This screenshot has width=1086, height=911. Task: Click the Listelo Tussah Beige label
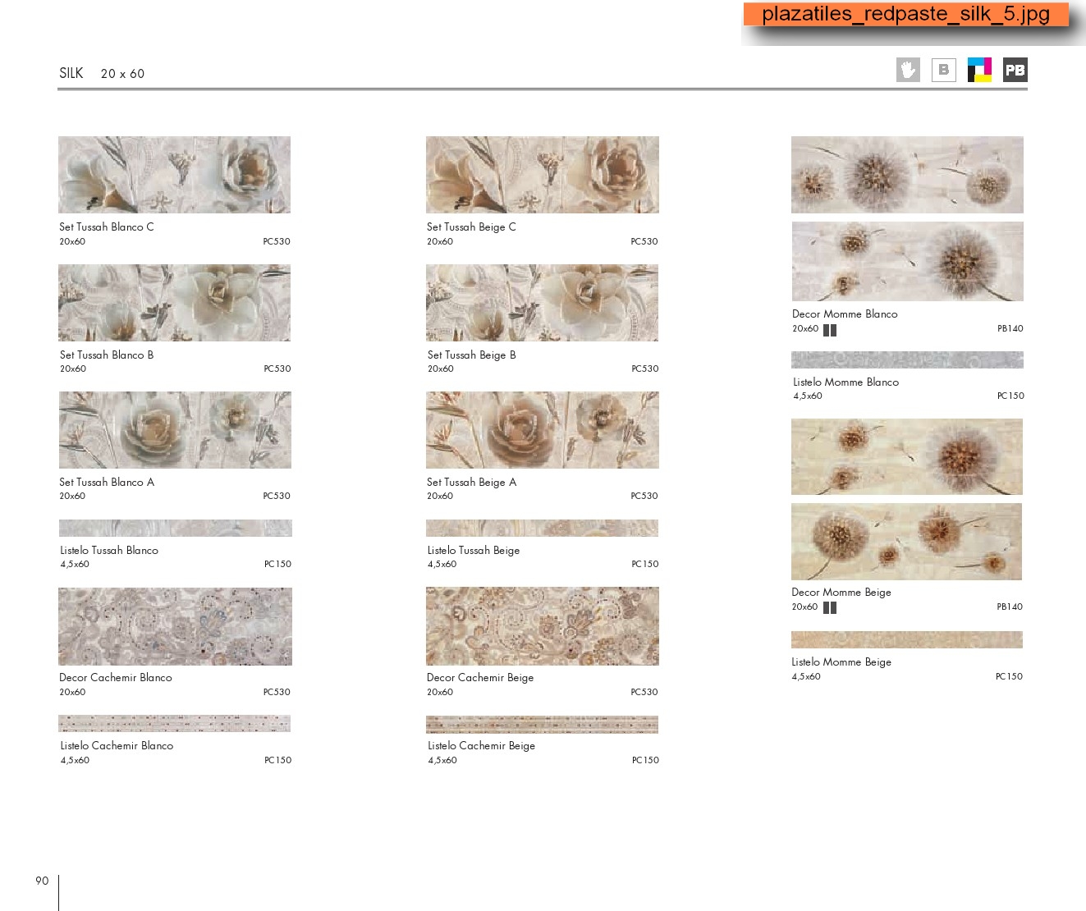pos(474,551)
